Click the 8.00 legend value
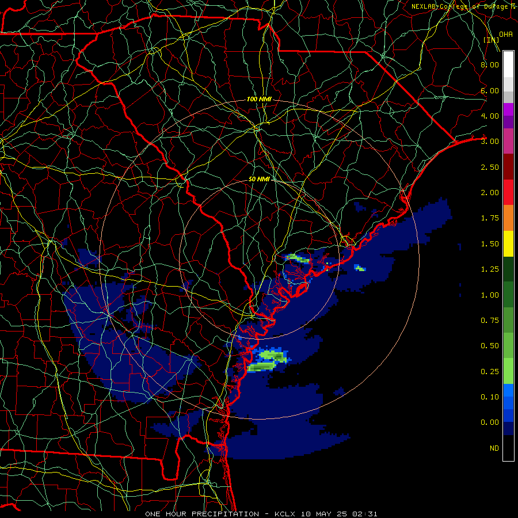Image resolution: width=518 pixels, height=518 pixels. point(490,64)
